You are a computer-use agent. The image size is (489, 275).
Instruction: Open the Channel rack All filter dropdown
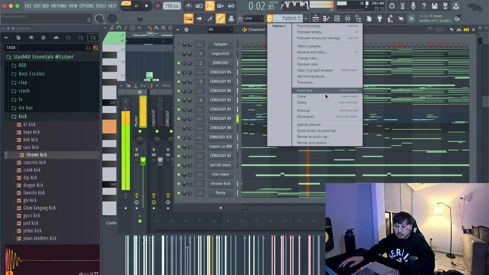[x=220, y=29]
